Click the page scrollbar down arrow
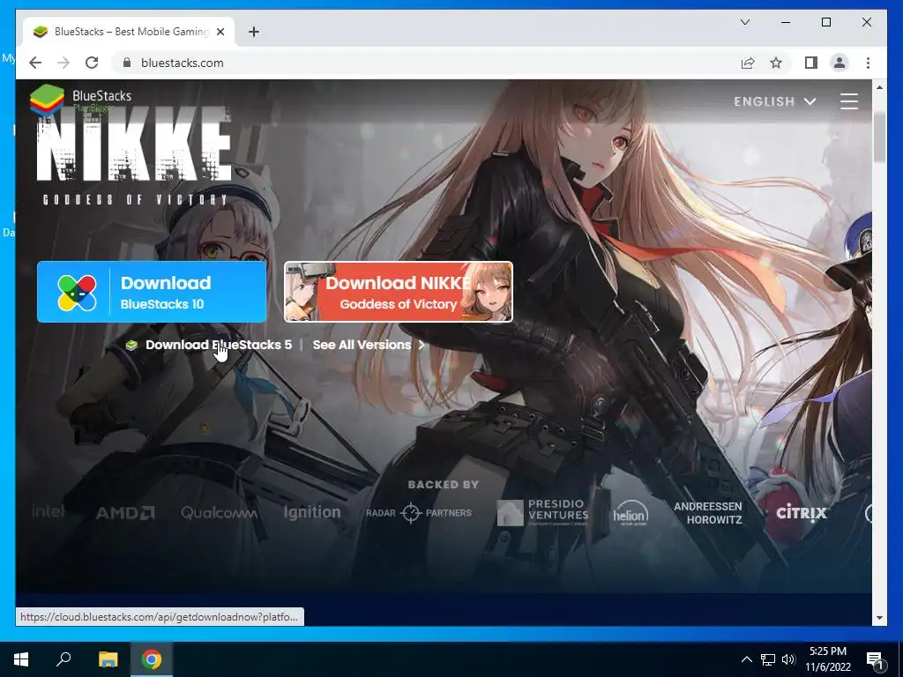The image size is (903, 677). click(x=879, y=618)
